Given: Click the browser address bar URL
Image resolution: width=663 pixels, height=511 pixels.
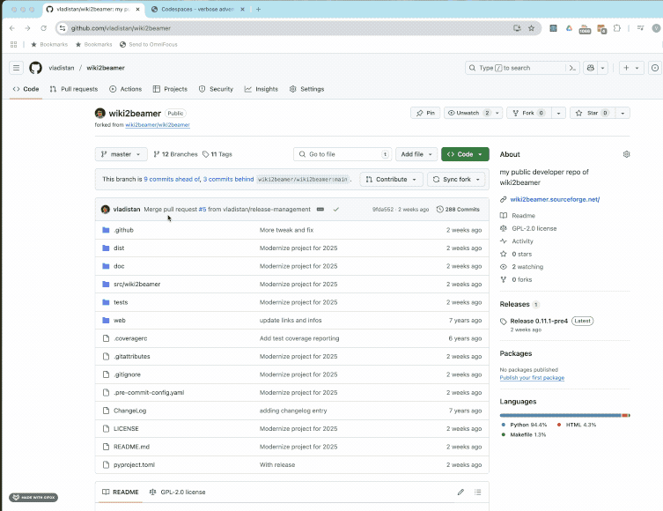Looking at the screenshot, I should pyautogui.click(x=121, y=28).
